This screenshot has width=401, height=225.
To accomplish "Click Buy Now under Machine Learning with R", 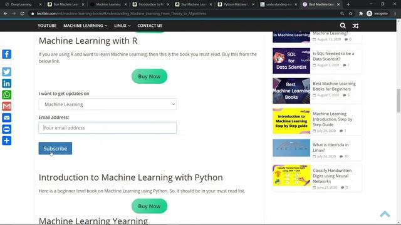I will 149,76.
